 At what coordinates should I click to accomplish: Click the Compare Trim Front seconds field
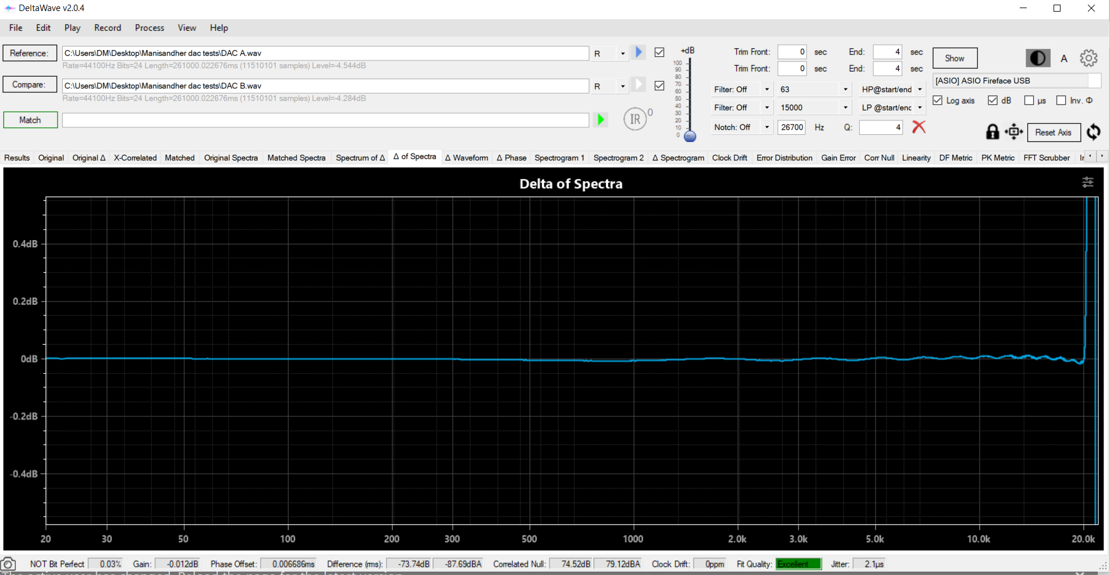(x=792, y=69)
